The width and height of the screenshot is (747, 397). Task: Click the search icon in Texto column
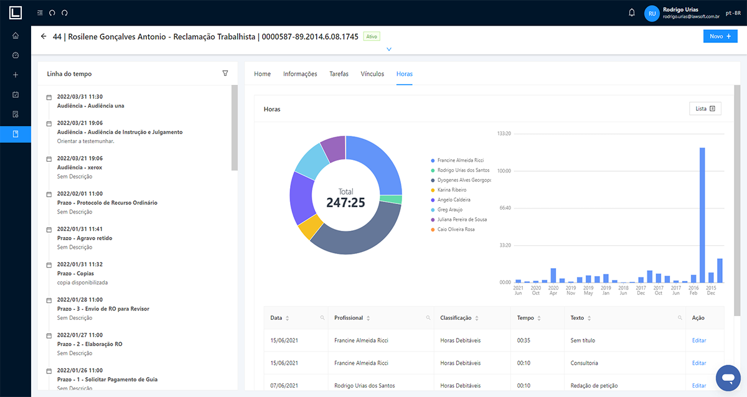(681, 318)
